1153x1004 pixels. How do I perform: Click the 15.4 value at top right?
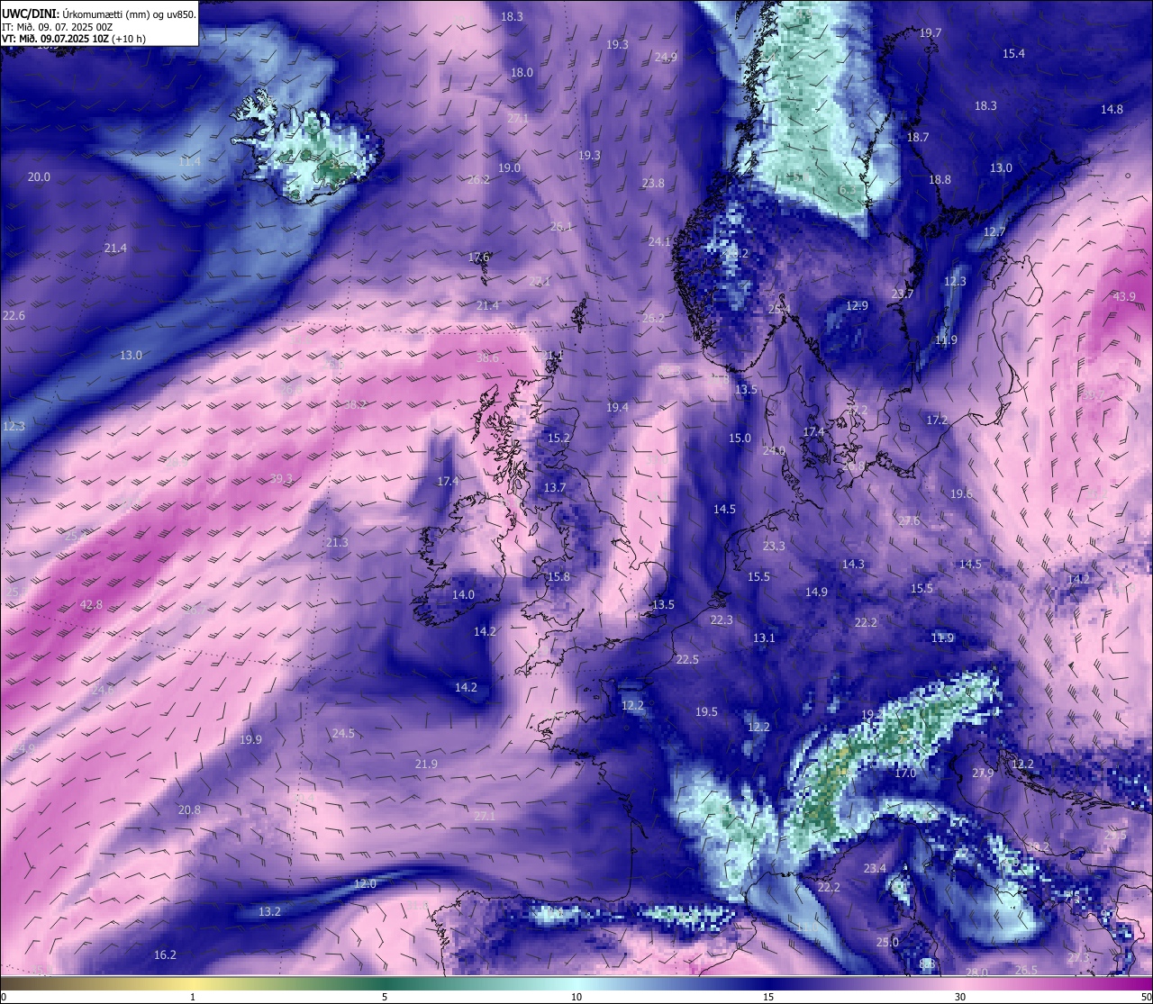click(1014, 53)
